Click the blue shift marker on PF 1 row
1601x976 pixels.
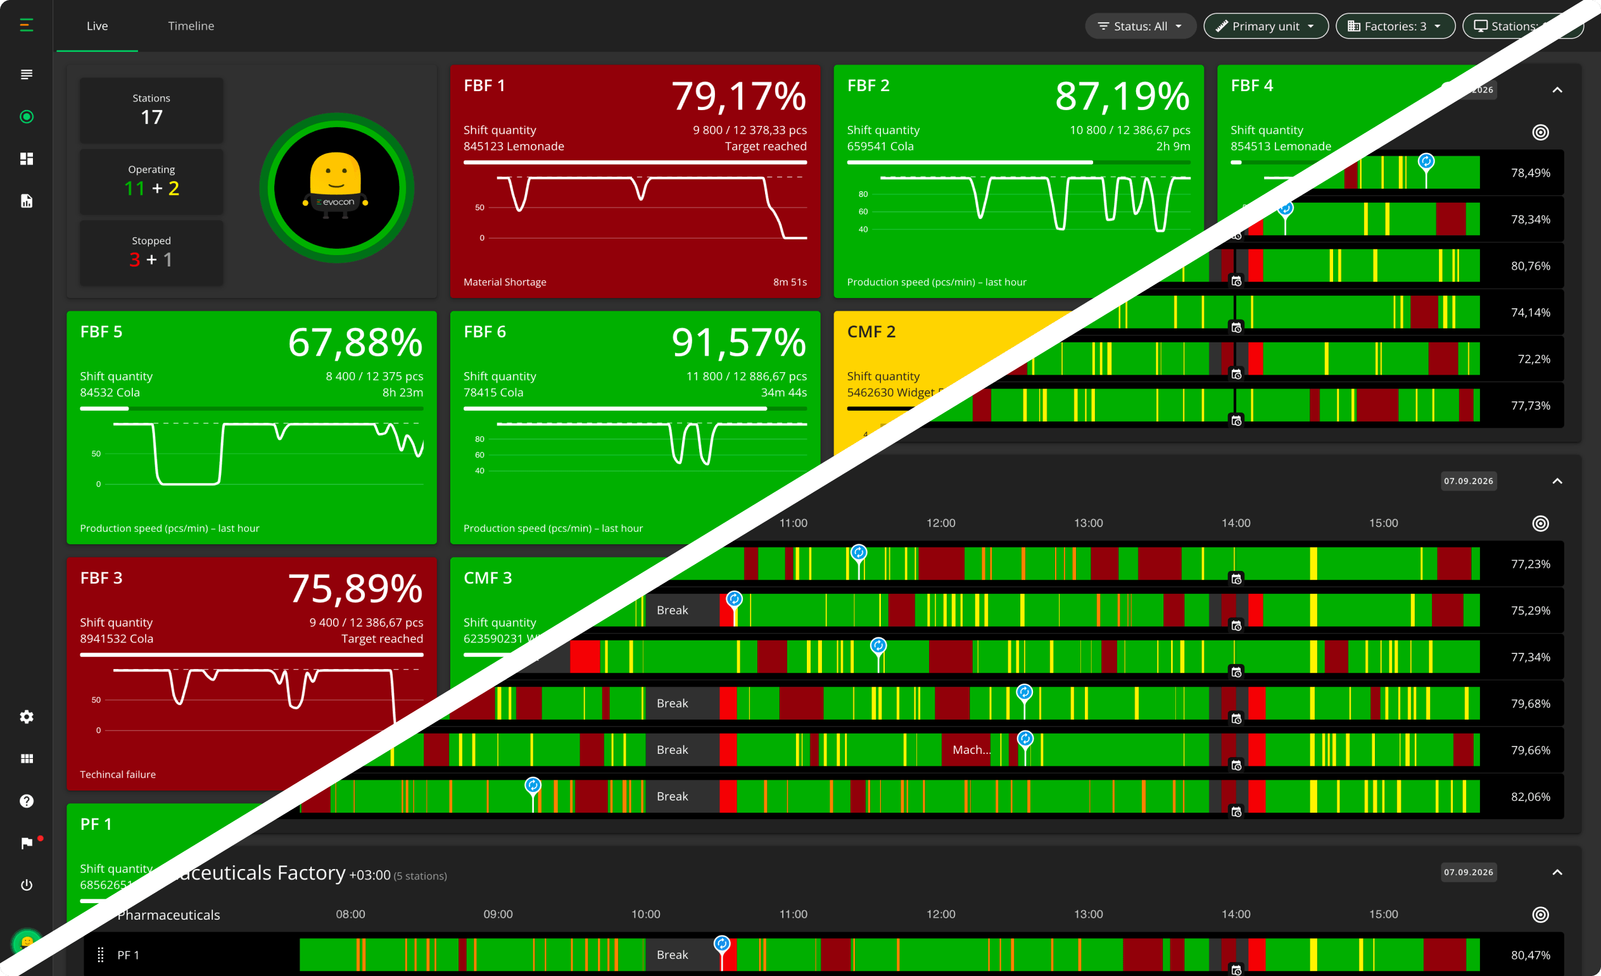coord(721,944)
